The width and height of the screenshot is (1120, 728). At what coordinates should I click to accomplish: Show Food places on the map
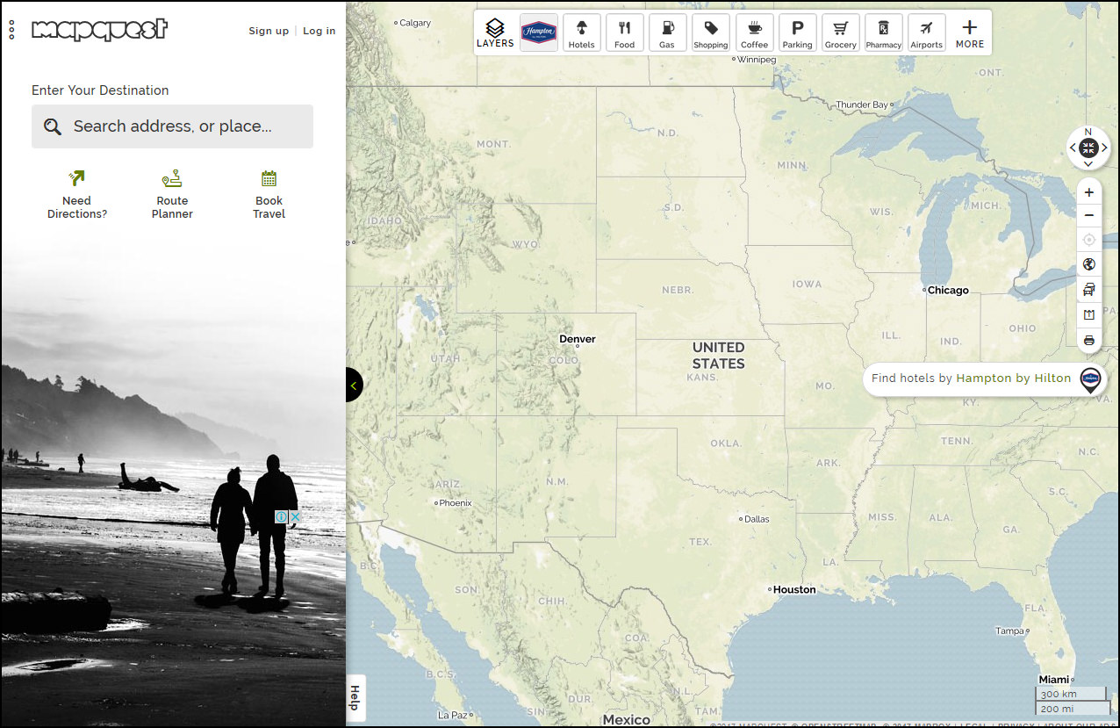point(624,32)
